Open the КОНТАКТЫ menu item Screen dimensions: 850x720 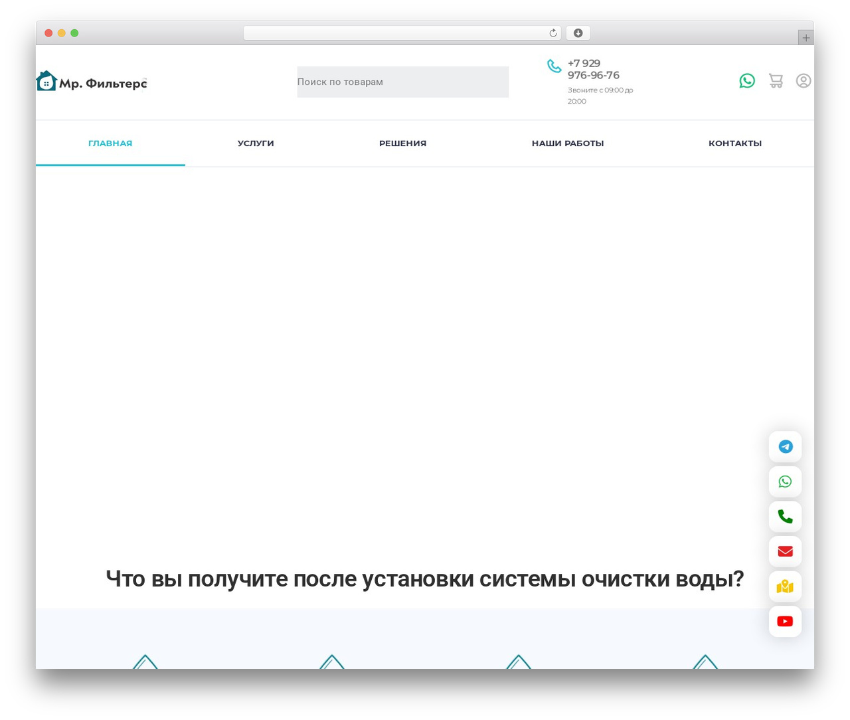(735, 143)
